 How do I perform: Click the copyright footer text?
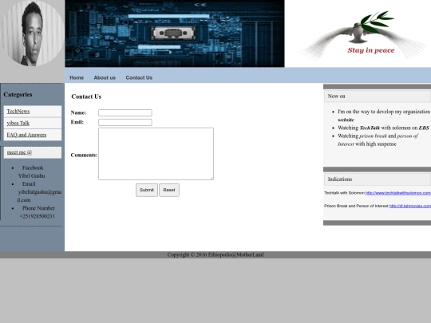215,254
